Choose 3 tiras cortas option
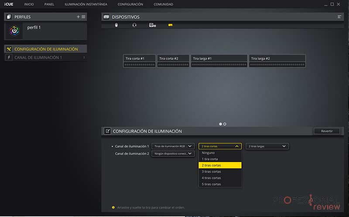The image size is (349, 217). 220,172
